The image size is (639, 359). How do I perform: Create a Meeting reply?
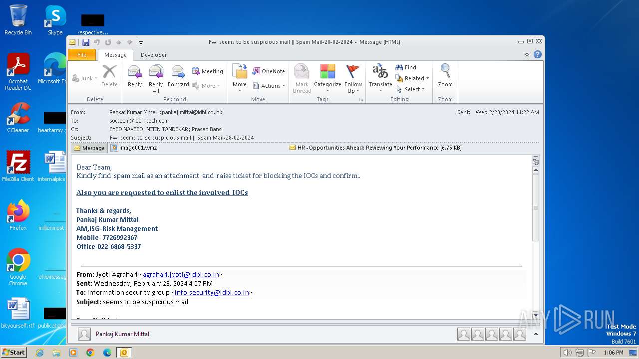[x=208, y=71]
